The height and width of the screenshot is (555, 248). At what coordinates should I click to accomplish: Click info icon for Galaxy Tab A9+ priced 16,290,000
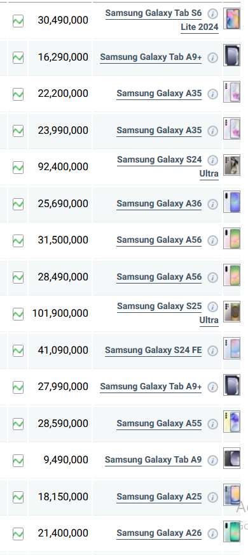(212, 58)
